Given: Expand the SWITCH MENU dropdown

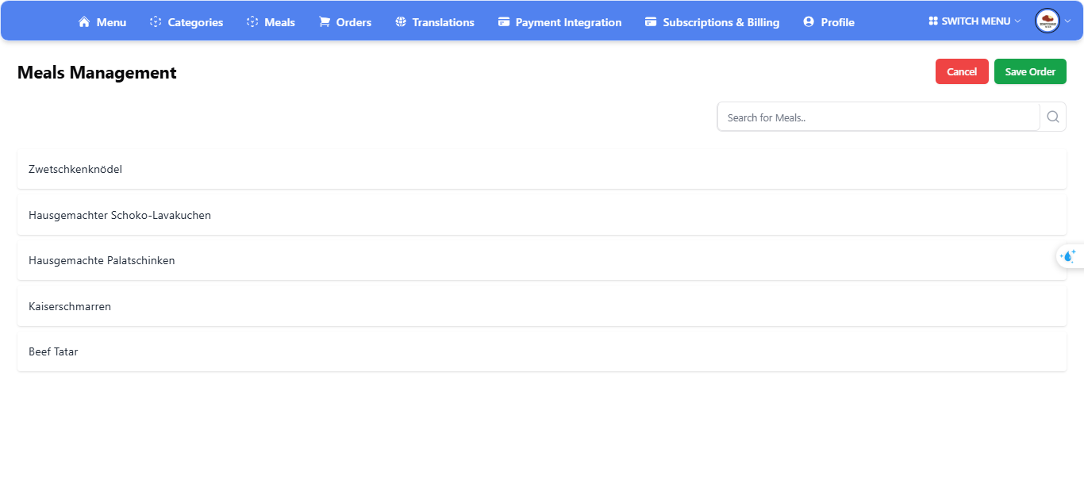Looking at the screenshot, I should coord(974,21).
